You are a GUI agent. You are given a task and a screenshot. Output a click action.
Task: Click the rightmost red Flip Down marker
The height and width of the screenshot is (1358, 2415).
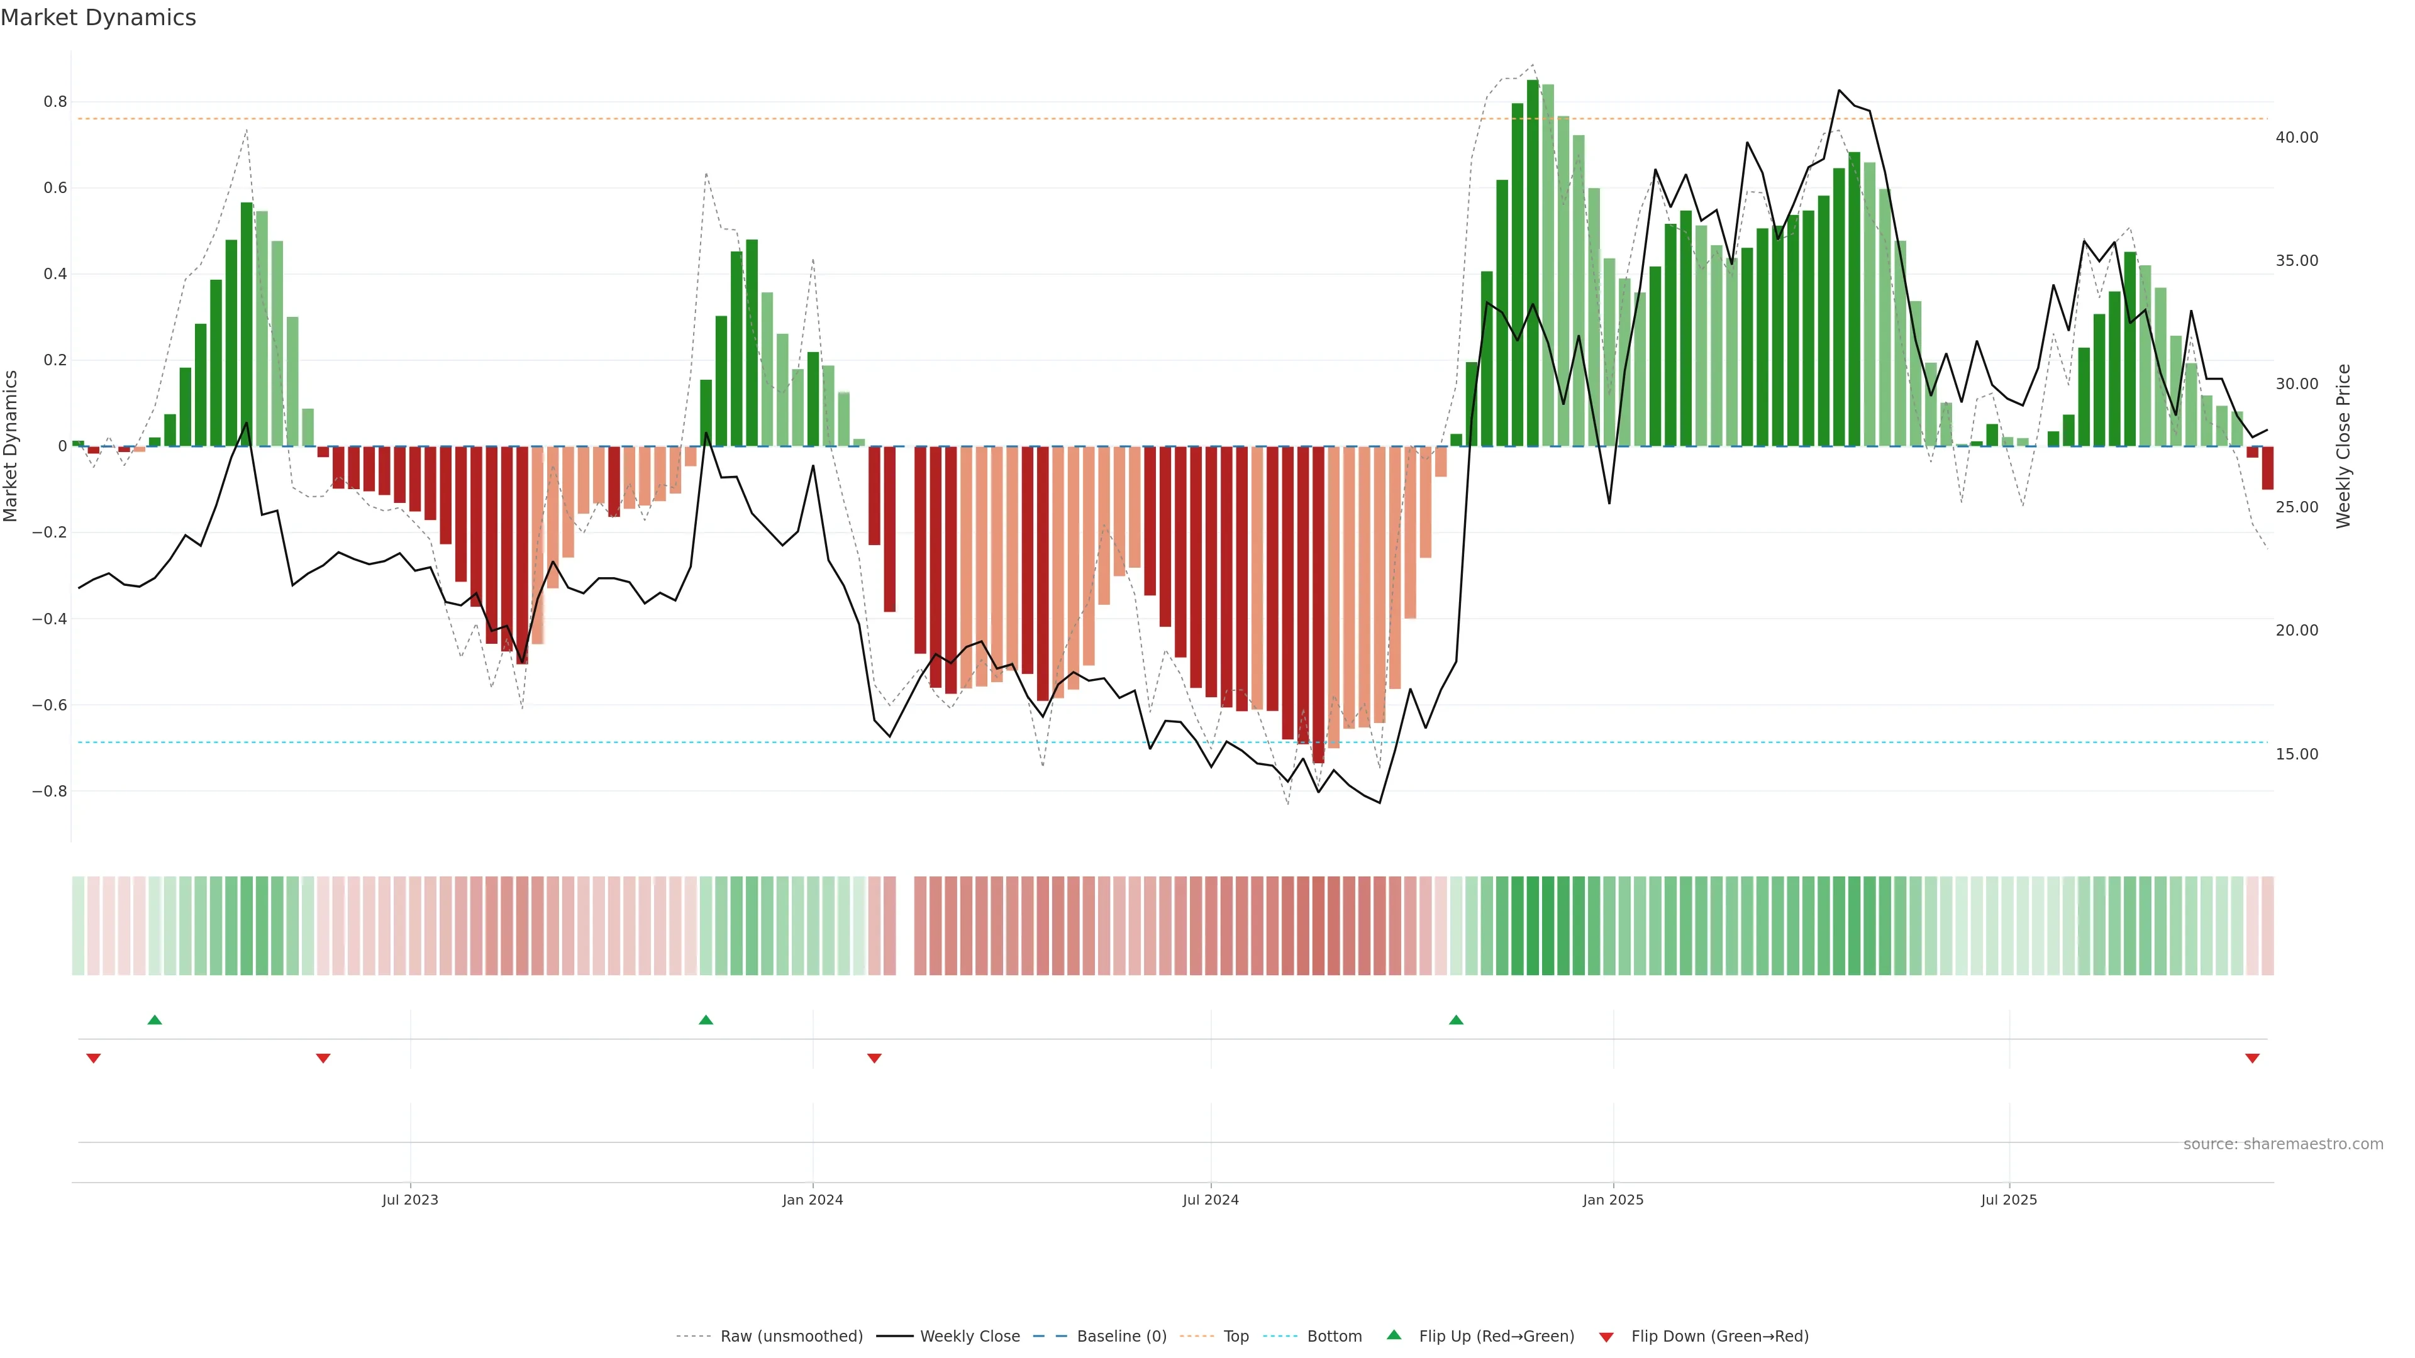pos(2252,1058)
